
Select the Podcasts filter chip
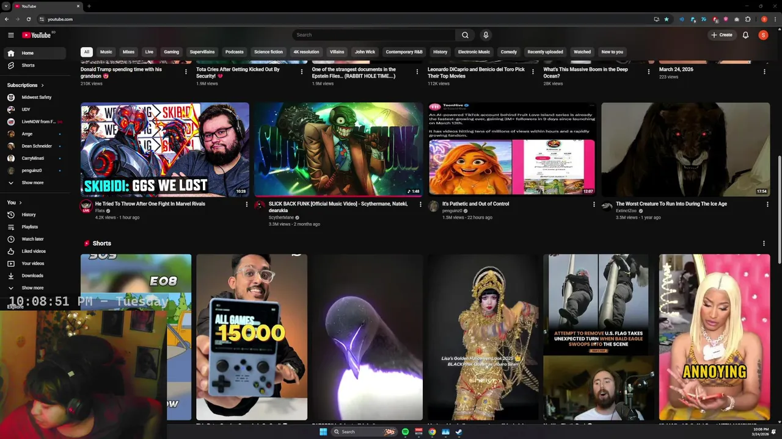tap(234, 52)
